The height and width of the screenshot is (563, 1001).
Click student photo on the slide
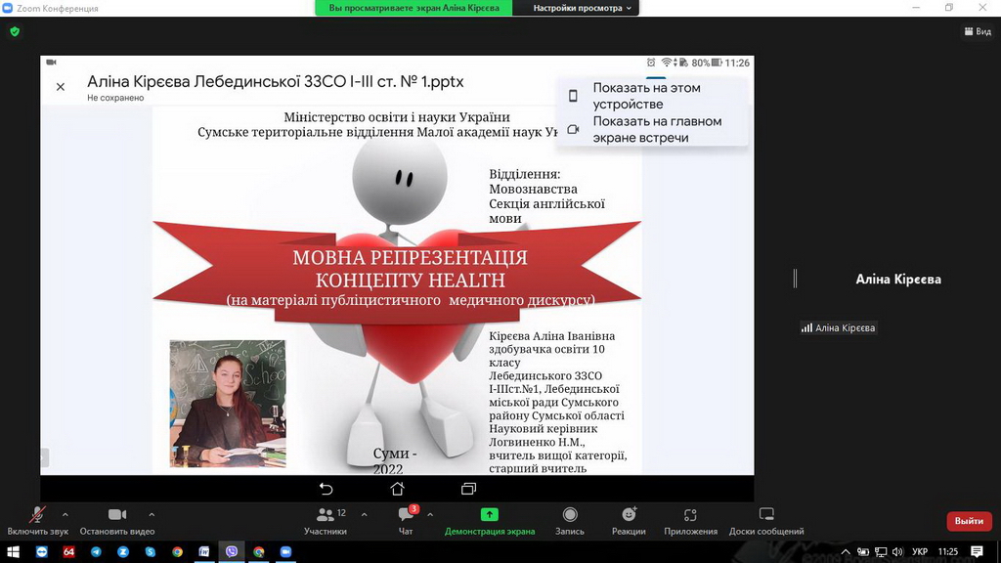[x=228, y=403]
